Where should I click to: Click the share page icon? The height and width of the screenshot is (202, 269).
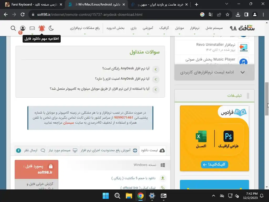pos(219,15)
